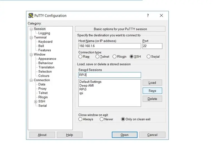214x167 pixels.
Task: Open the Bell category
Action: [41, 46]
